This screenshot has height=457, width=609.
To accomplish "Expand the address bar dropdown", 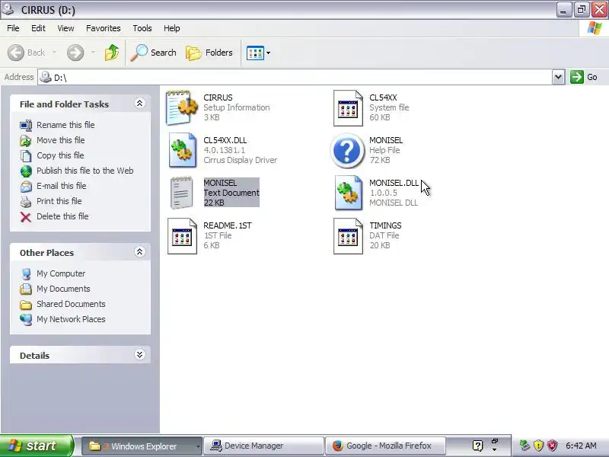I will (x=558, y=77).
